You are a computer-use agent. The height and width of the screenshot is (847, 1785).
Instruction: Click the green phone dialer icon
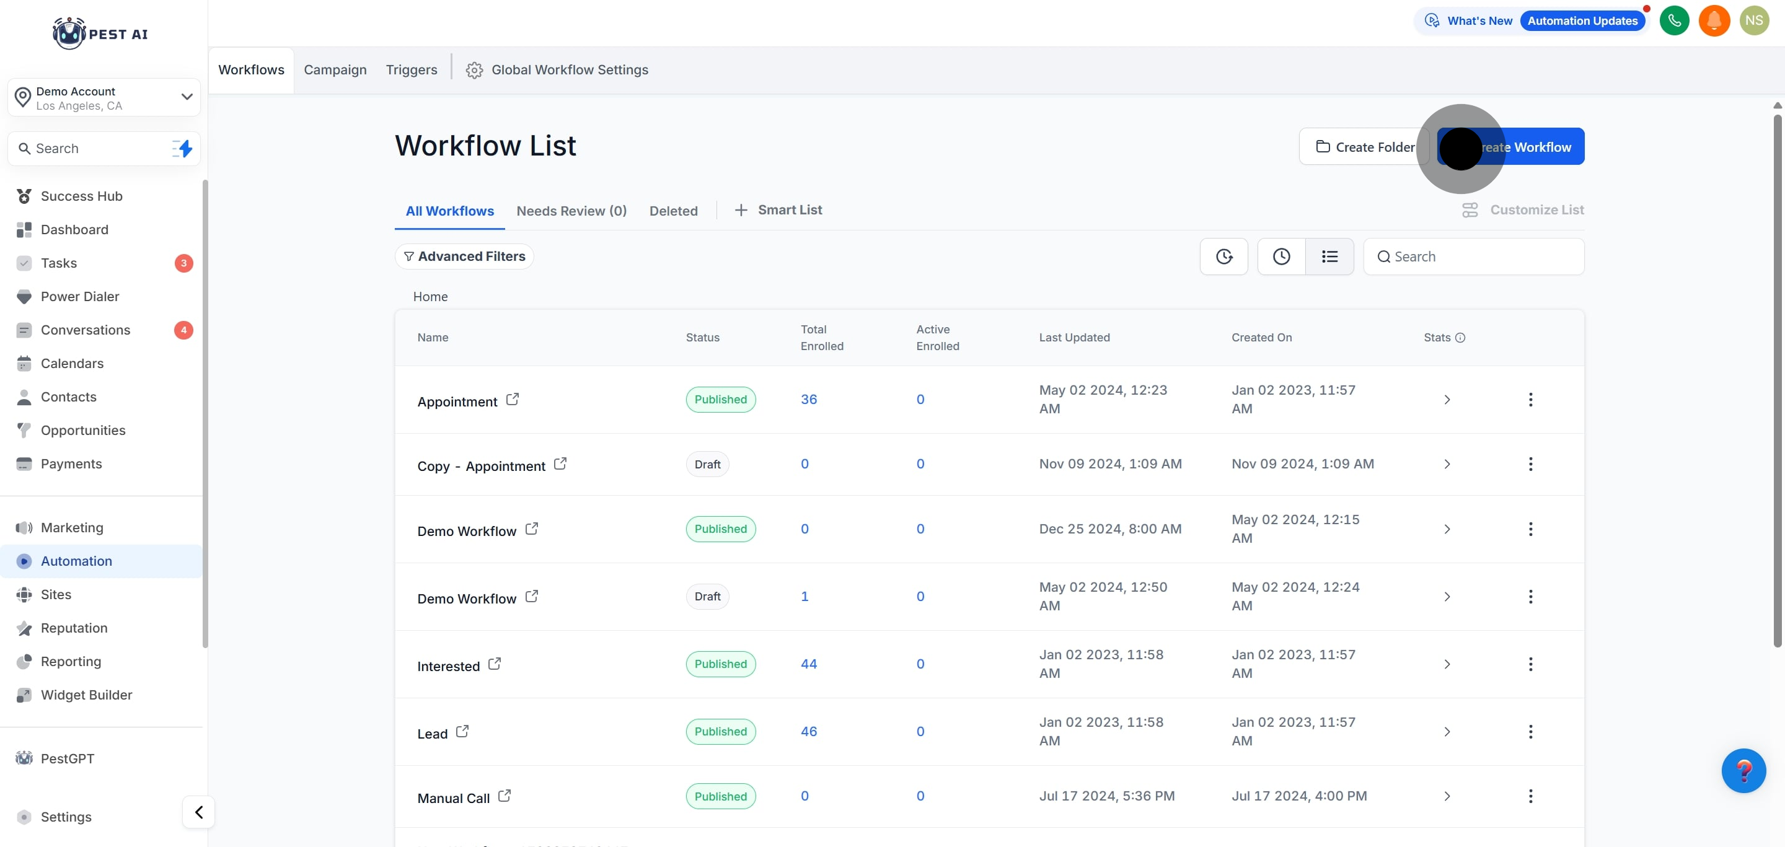point(1674,21)
